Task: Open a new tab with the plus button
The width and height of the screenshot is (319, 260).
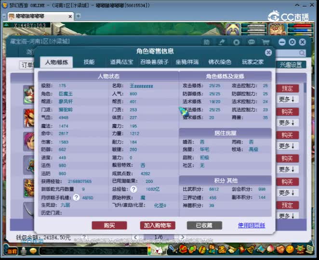Action: pyautogui.click(x=78, y=16)
